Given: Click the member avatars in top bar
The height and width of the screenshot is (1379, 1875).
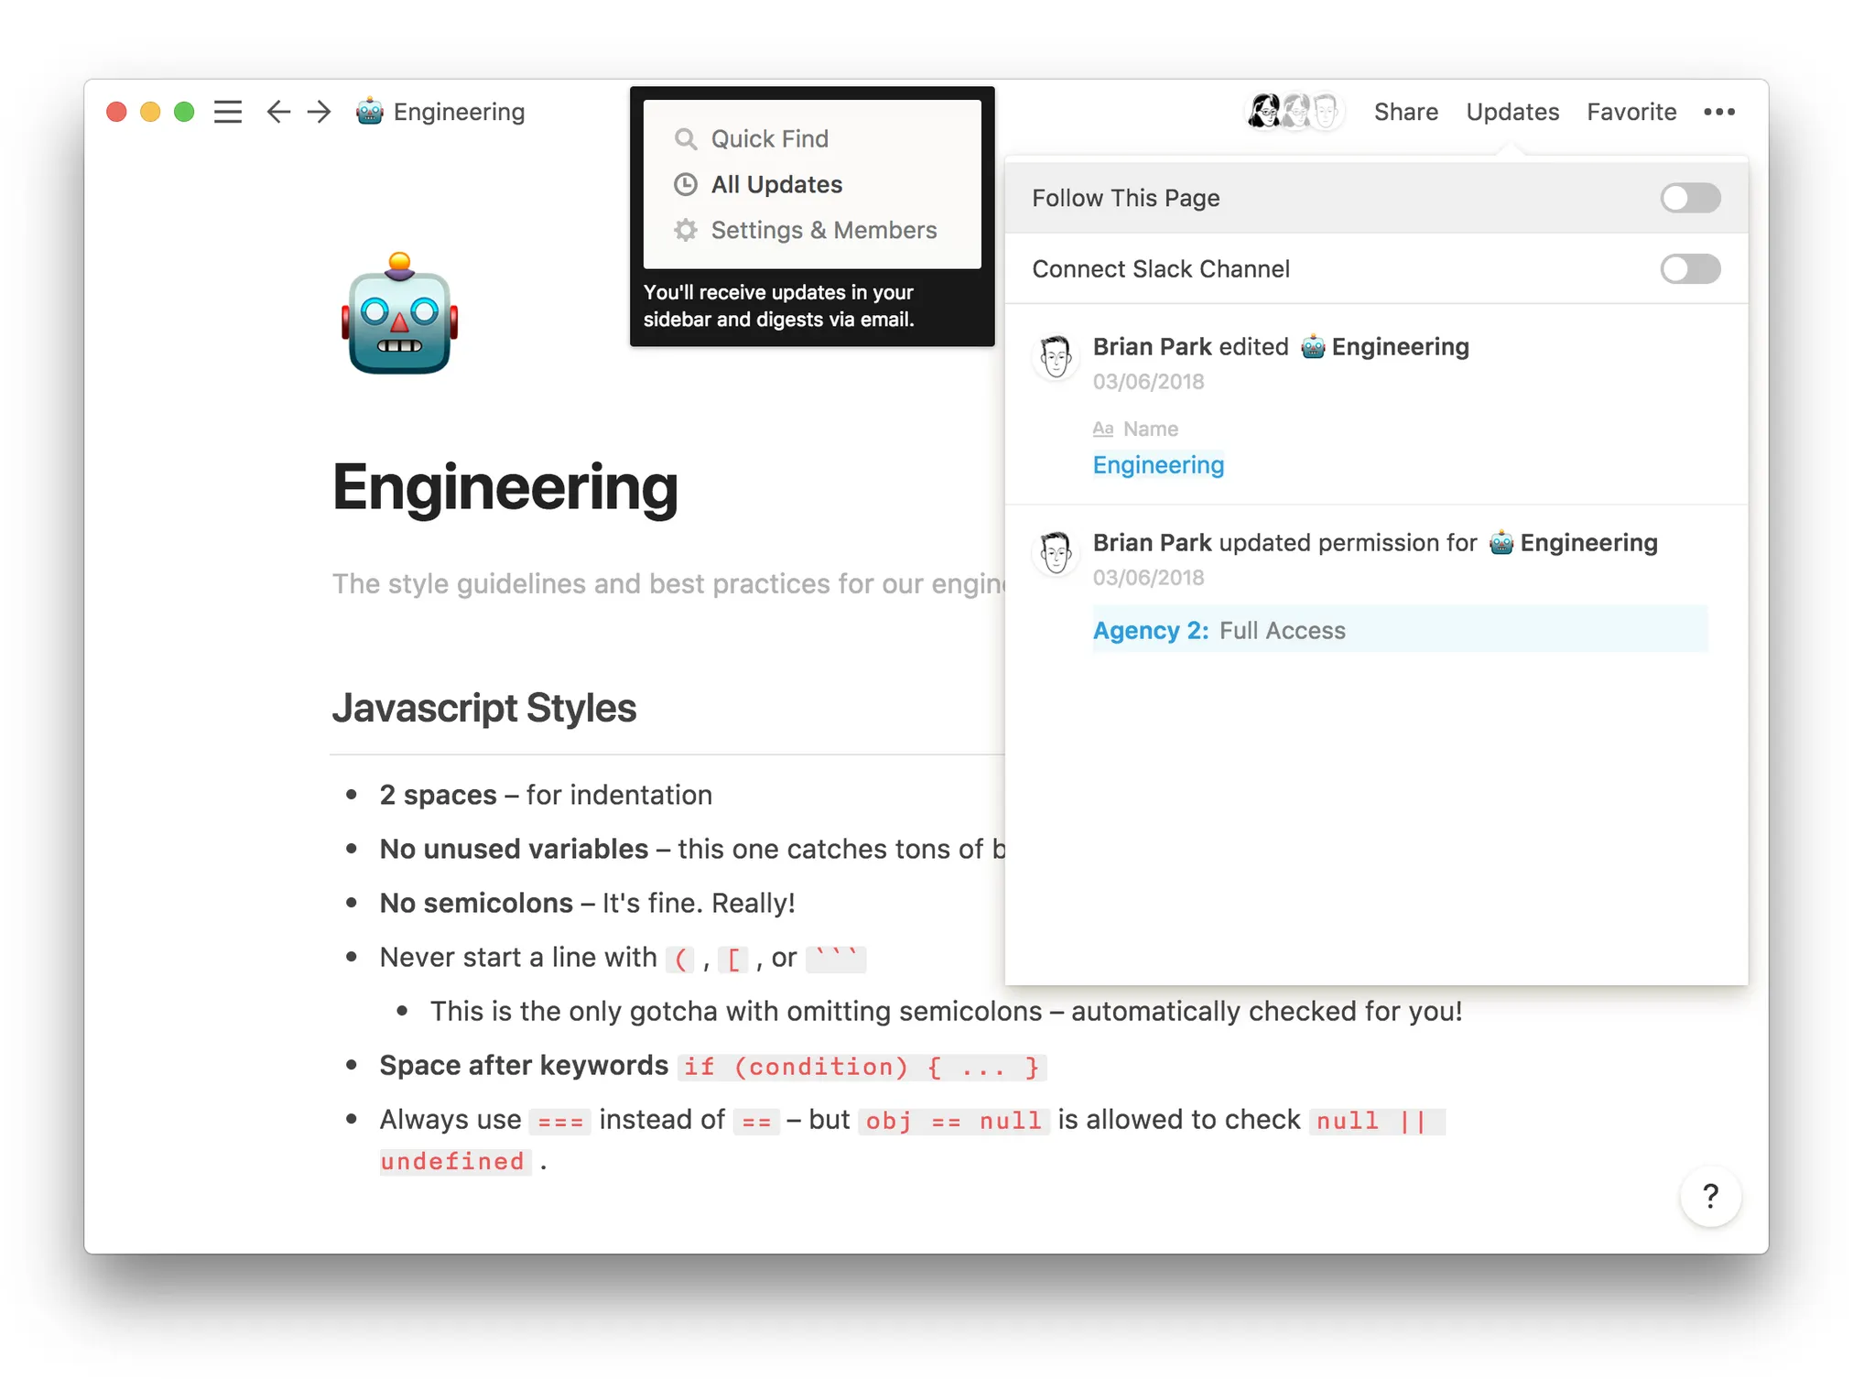Looking at the screenshot, I should point(1295,112).
